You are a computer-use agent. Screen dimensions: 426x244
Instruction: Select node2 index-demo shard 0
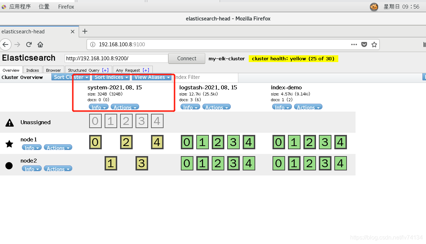pos(279,163)
